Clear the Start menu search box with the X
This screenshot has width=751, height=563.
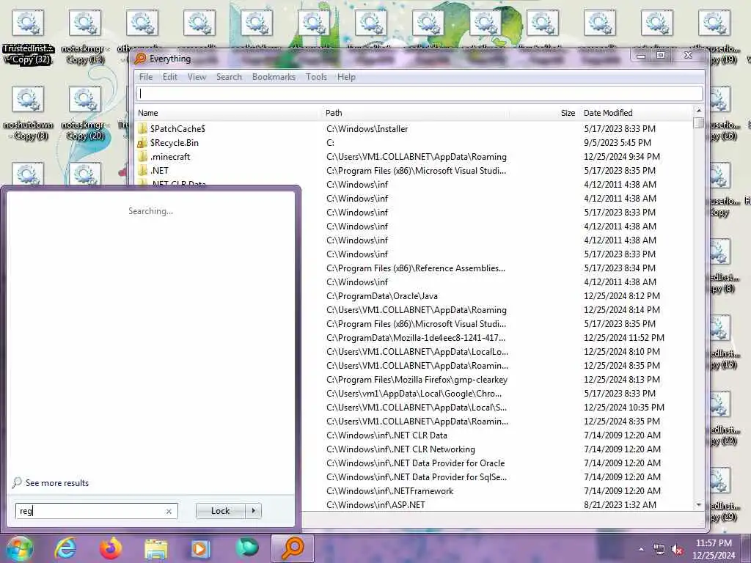point(169,511)
